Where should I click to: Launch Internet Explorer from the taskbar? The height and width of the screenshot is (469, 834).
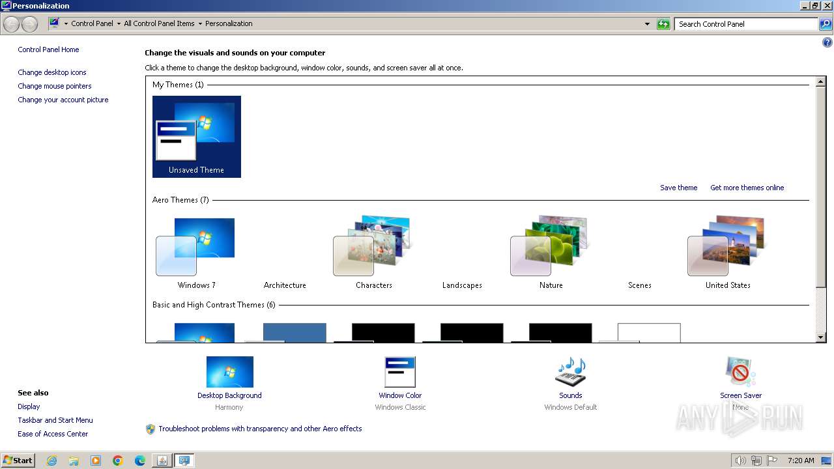pyautogui.click(x=51, y=461)
